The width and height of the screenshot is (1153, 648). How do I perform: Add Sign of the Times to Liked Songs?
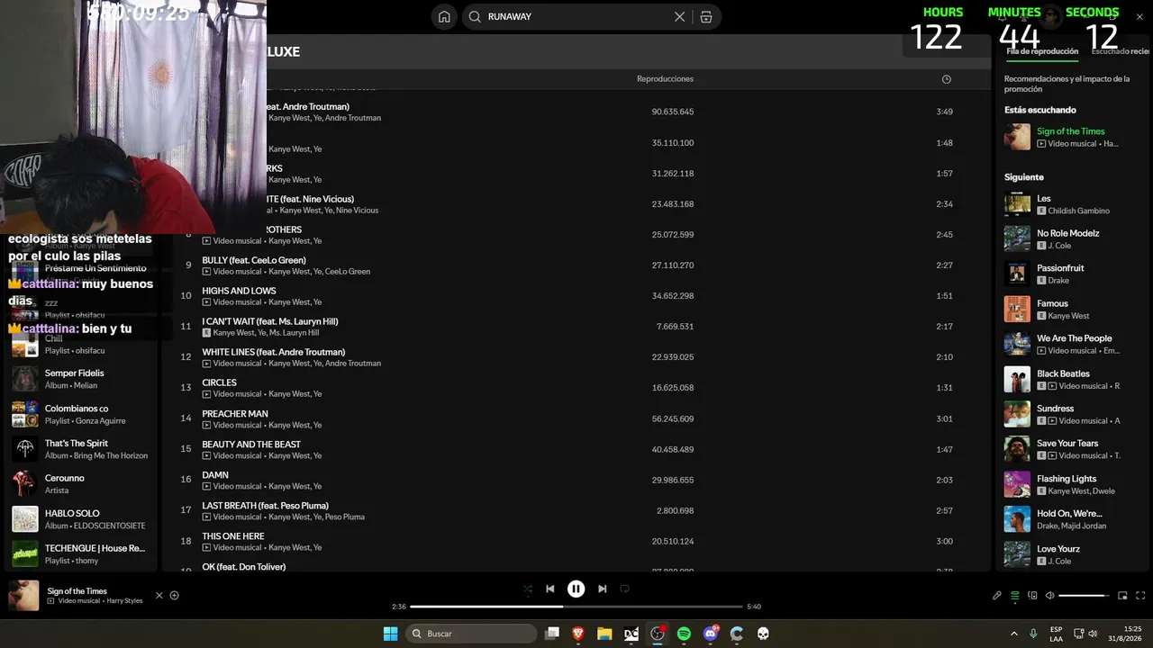click(175, 595)
